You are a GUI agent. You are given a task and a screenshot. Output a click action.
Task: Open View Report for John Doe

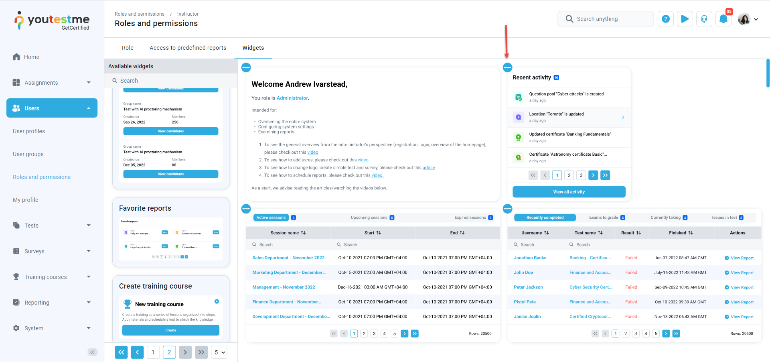coord(739,273)
